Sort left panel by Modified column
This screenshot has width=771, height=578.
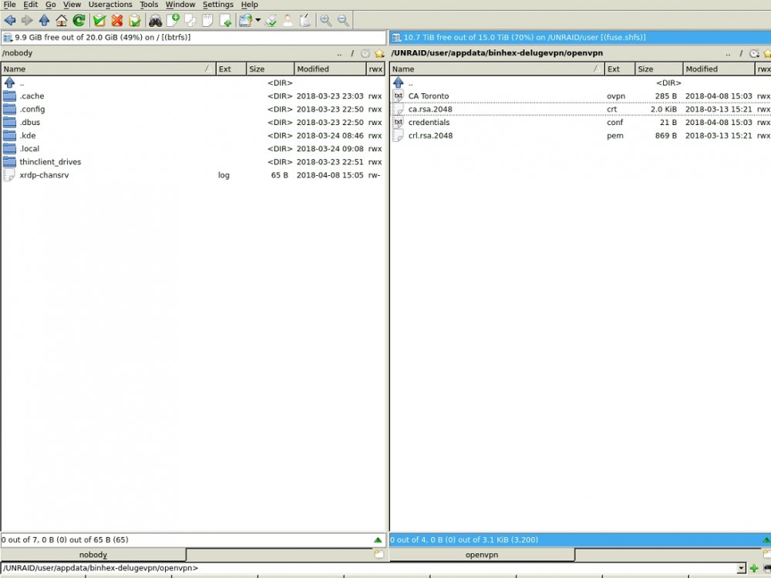(x=330, y=69)
